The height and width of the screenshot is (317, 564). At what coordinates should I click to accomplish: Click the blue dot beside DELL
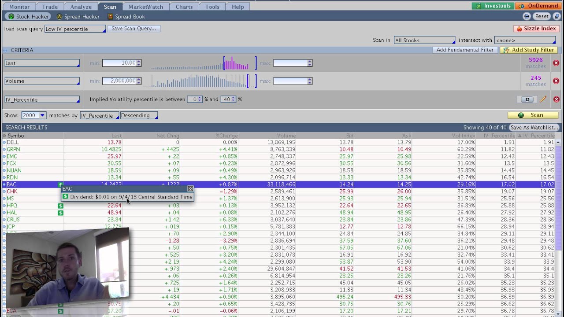pos(4,143)
